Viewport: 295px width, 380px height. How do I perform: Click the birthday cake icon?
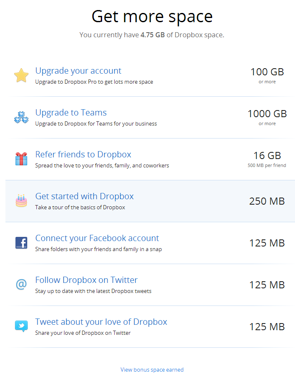point(21,200)
